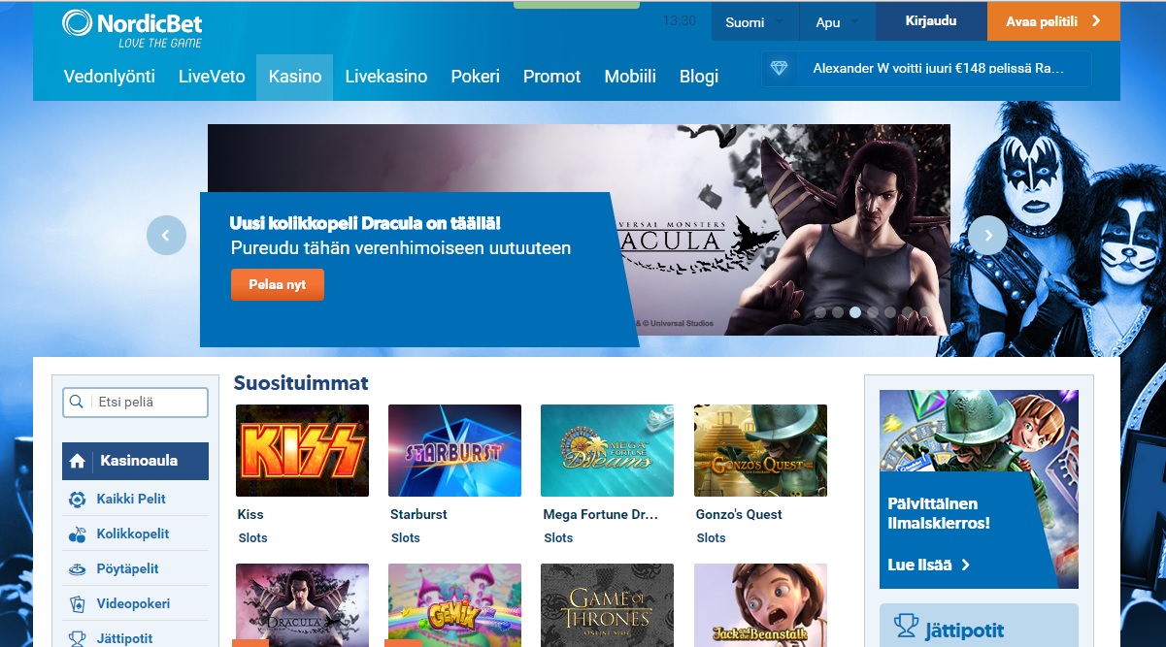The height and width of the screenshot is (647, 1166).
Task: Click the home icon beside Kasinoaula
Action: [x=79, y=462]
